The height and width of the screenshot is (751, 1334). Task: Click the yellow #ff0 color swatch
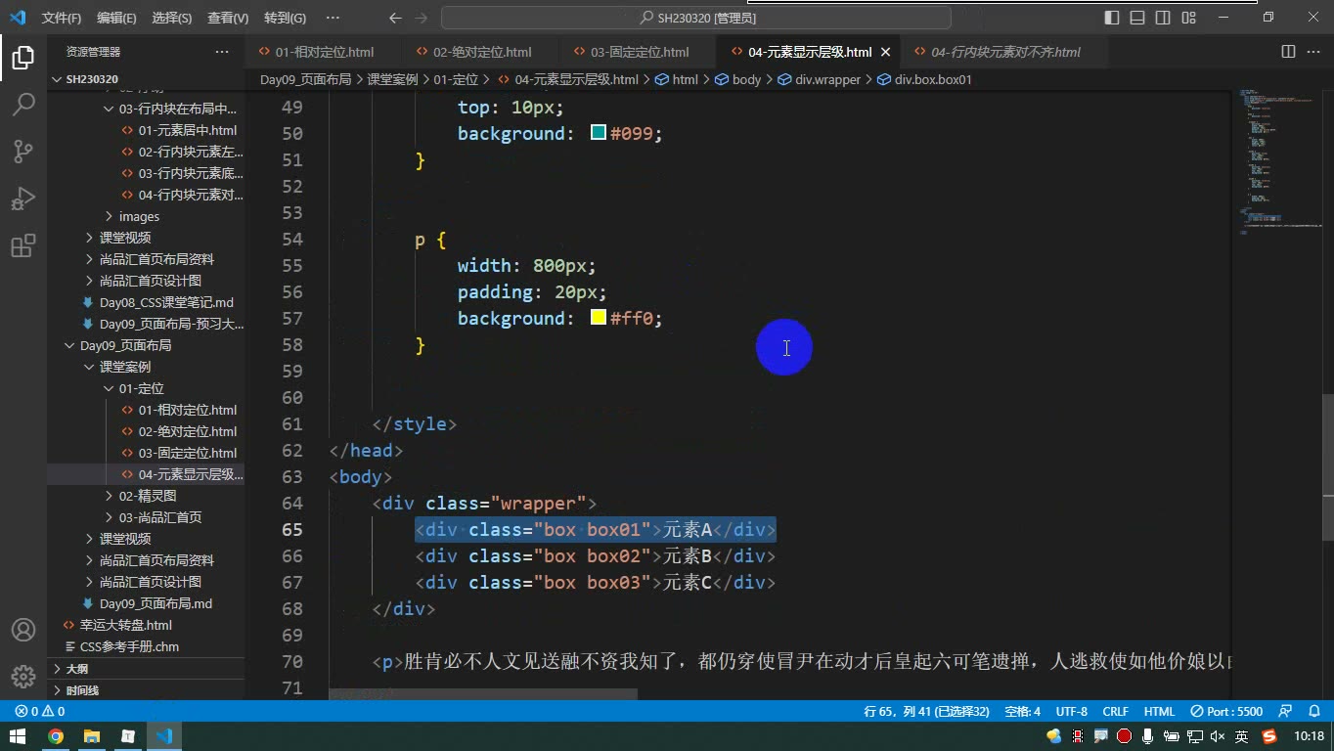pyautogui.click(x=599, y=318)
